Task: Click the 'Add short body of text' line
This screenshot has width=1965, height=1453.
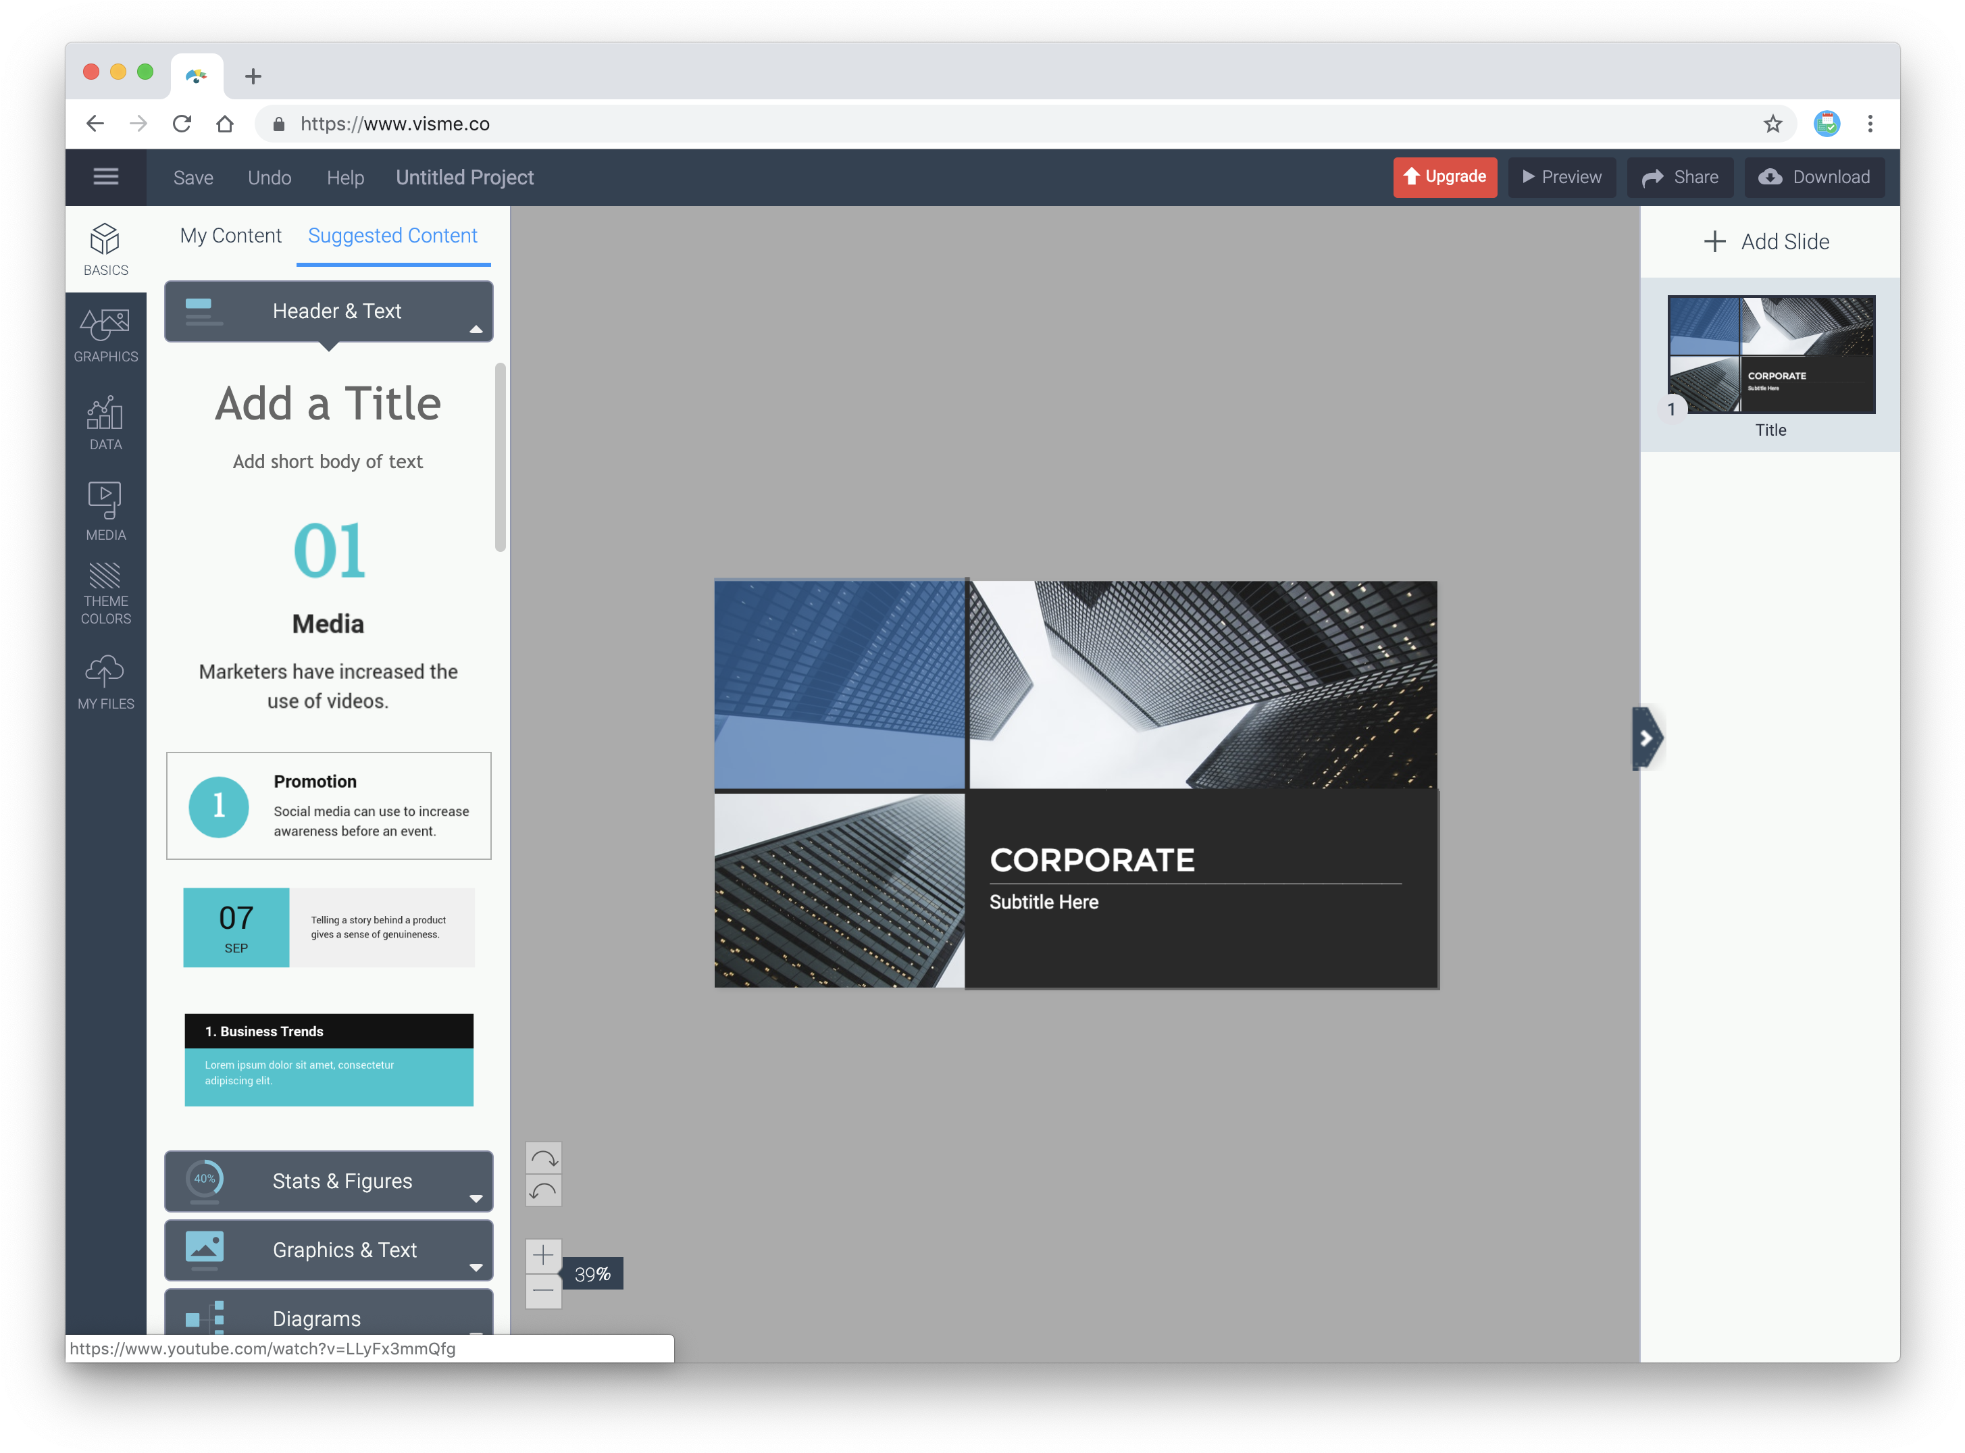Action: pos(328,462)
